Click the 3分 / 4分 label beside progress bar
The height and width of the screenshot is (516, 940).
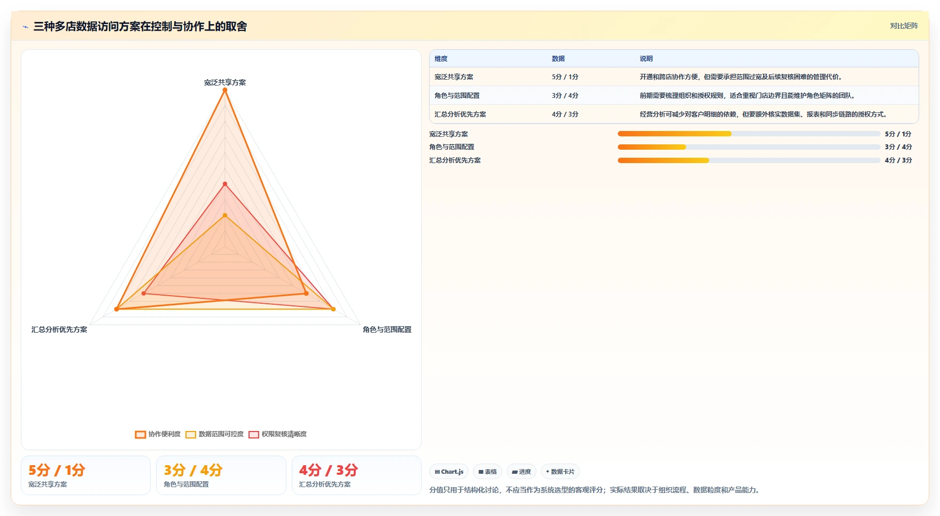898,147
